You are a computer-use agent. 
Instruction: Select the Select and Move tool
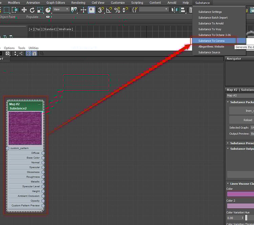(x=24, y=10)
